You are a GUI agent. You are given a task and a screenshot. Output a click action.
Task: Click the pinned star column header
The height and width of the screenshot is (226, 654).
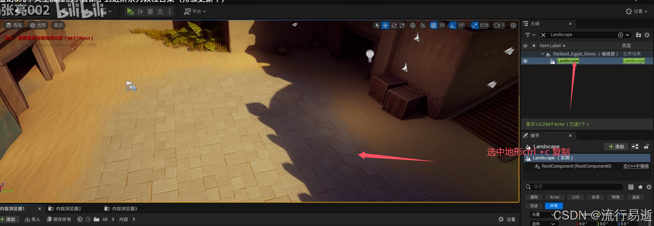[x=534, y=46]
